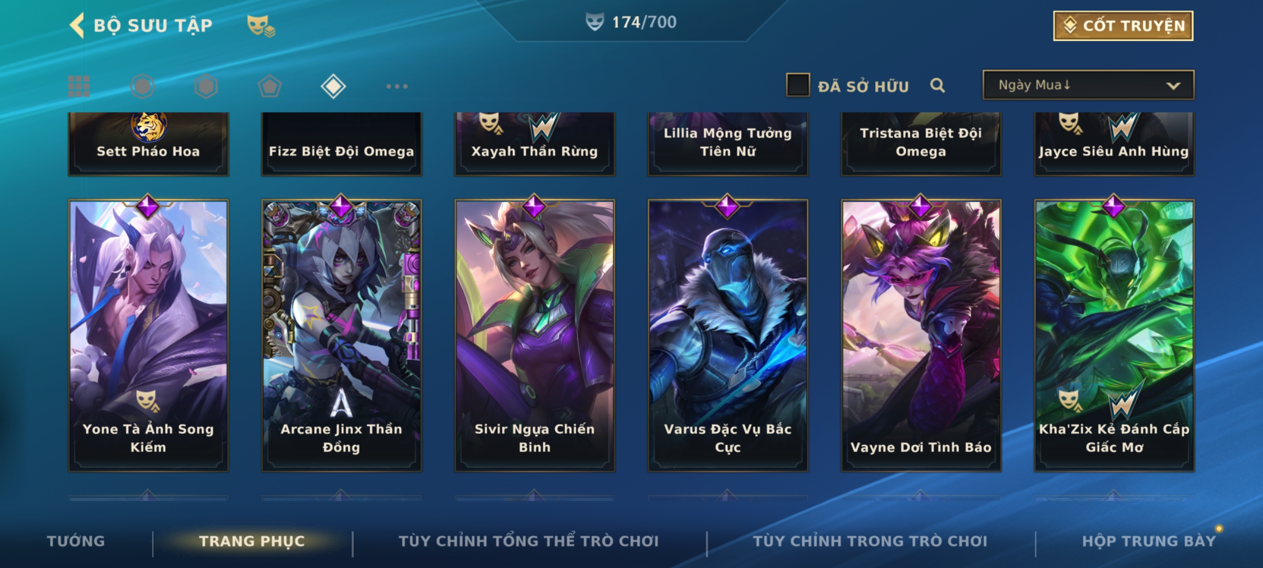
Task: Show more rarity filters via three dots
Action: click(x=397, y=86)
